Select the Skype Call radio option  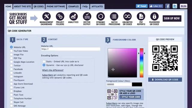click(x=11, y=102)
